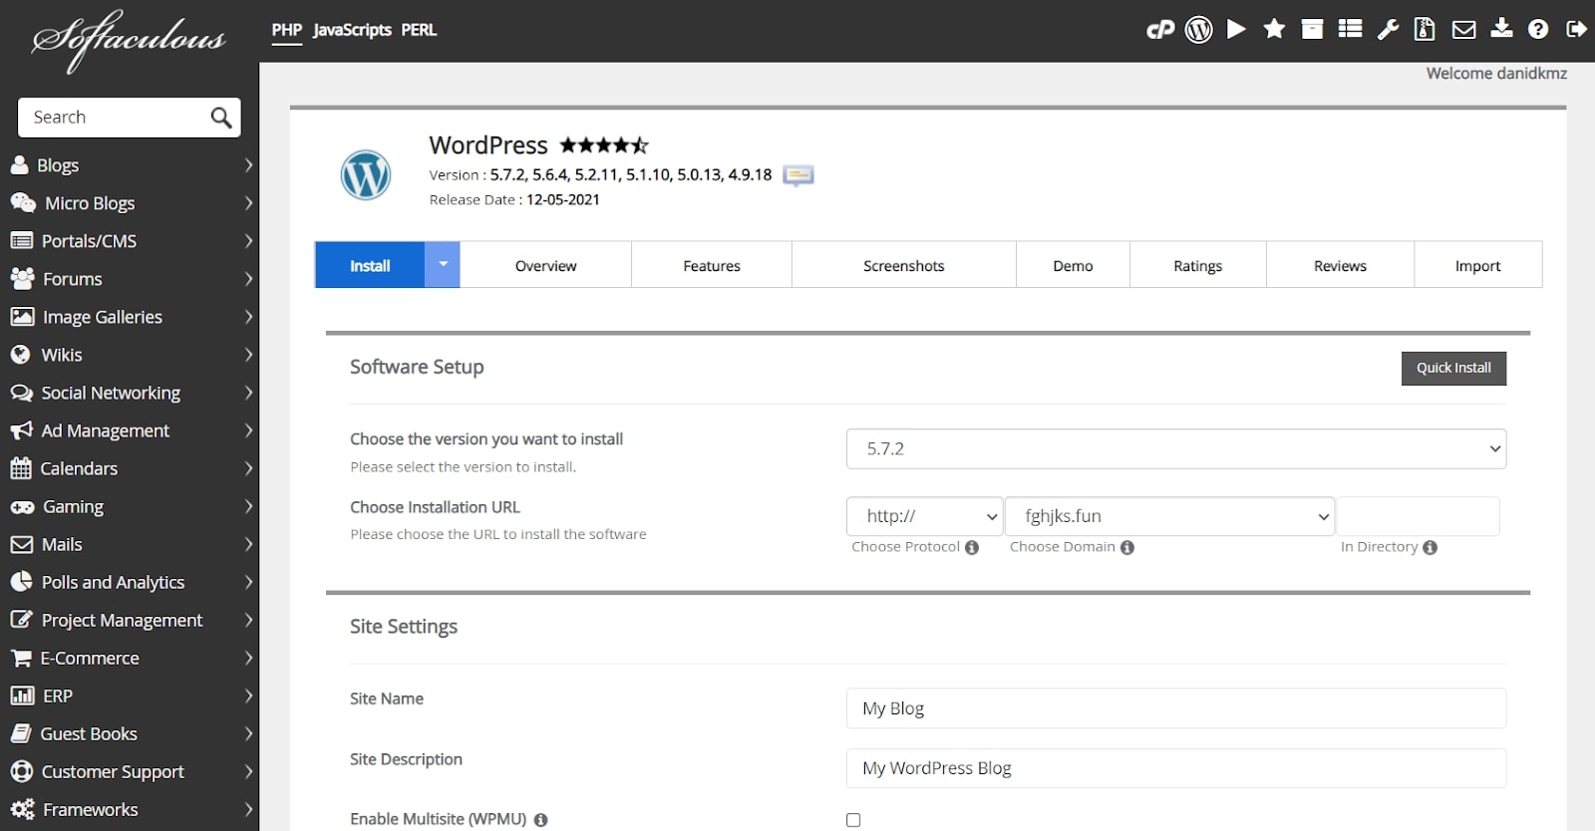Click the Micro Blogs chat icon in sidebar
Viewport: 1595px width, 831px height.
click(x=23, y=203)
